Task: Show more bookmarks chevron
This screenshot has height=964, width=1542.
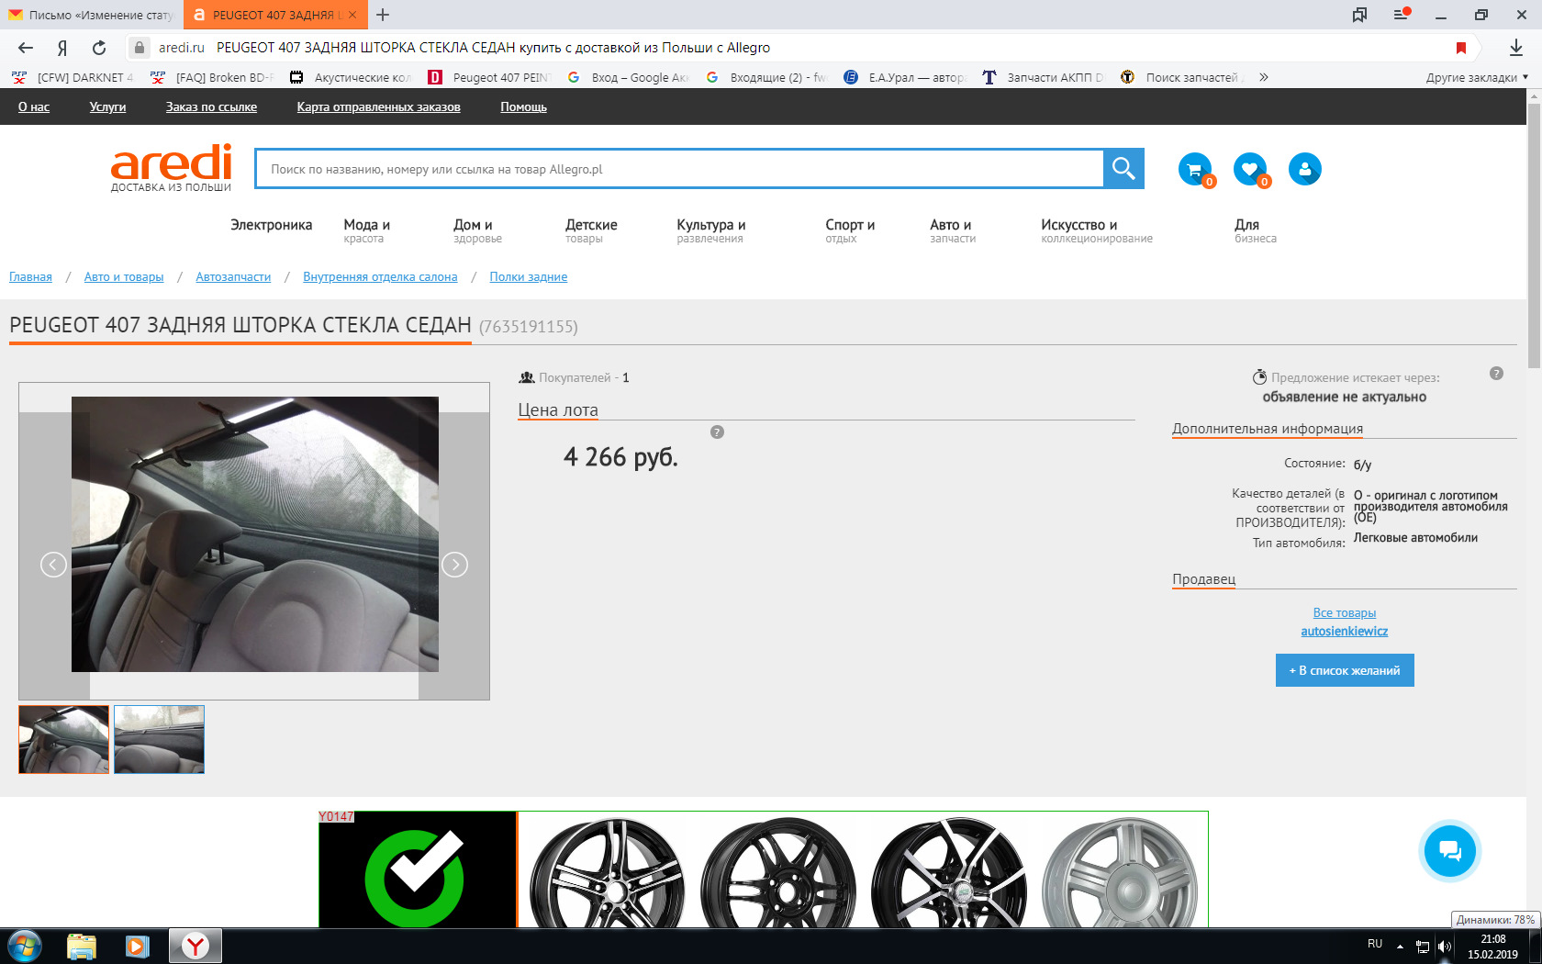Action: (x=1264, y=77)
